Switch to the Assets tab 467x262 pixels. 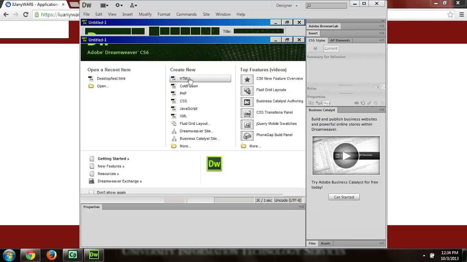pos(325,243)
